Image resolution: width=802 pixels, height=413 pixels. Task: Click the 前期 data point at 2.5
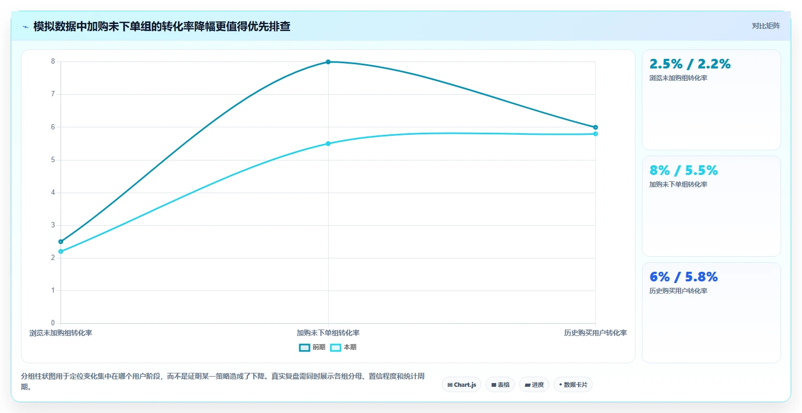tap(60, 242)
